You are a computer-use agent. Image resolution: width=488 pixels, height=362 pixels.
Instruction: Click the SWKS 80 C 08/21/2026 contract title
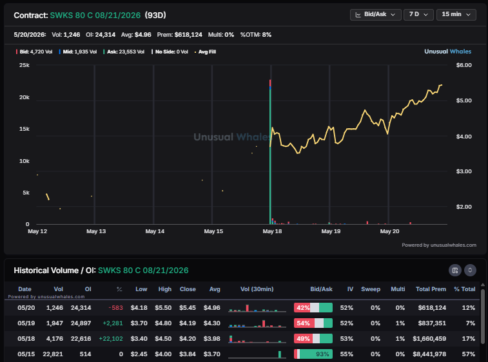(x=95, y=15)
